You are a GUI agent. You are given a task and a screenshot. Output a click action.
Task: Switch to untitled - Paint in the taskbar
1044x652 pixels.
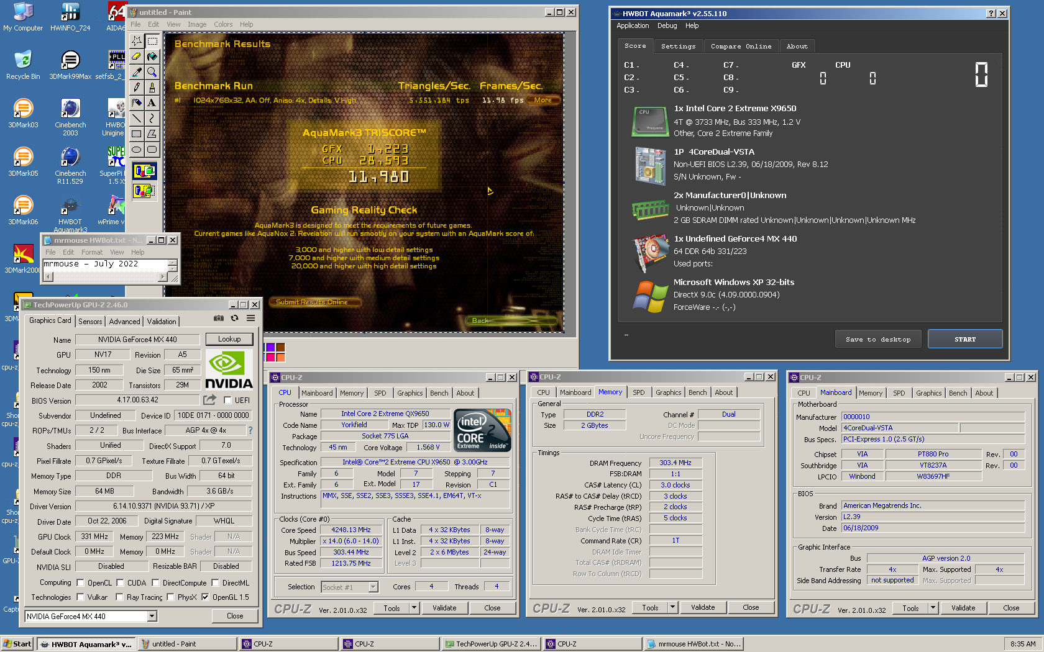(187, 644)
